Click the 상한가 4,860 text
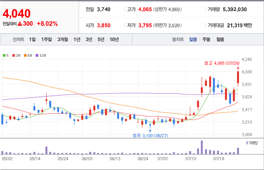 click(x=167, y=9)
